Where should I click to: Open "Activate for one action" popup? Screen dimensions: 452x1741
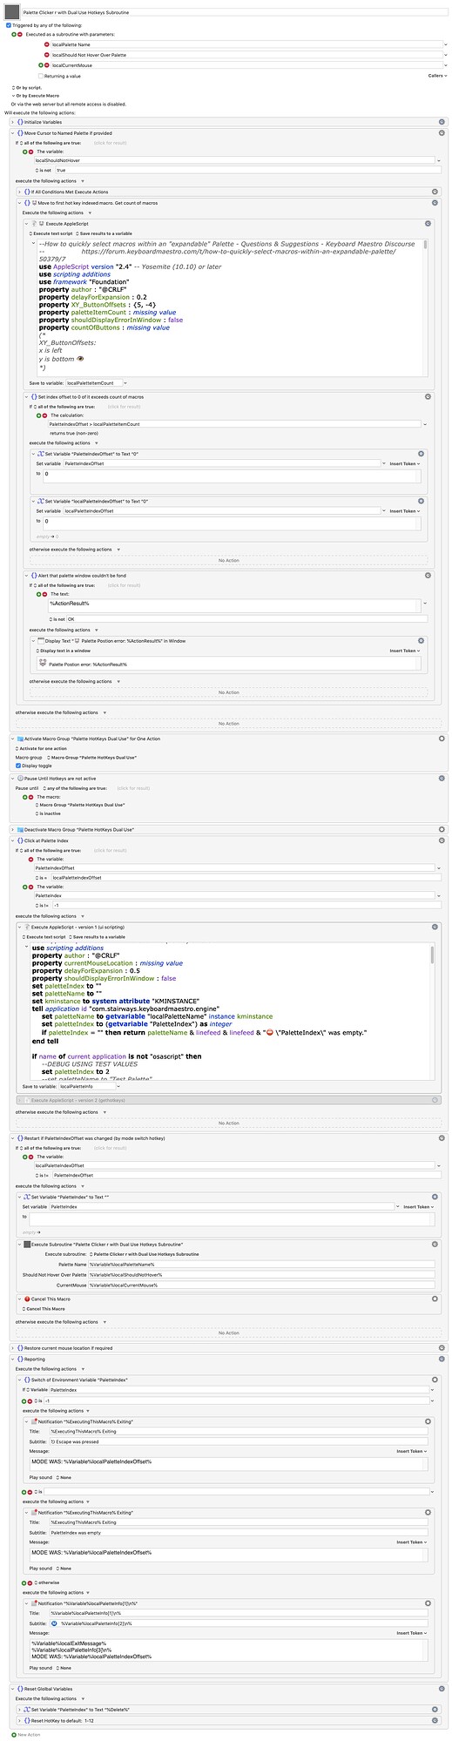click(x=42, y=748)
